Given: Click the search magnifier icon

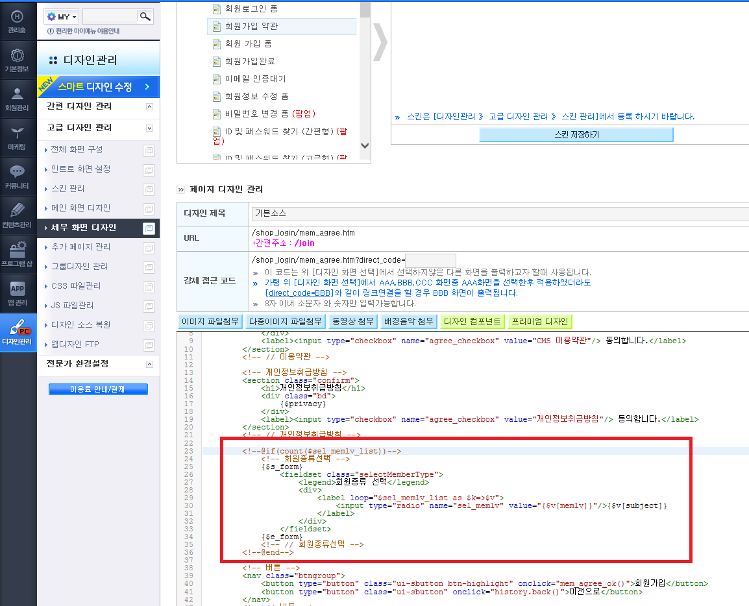Looking at the screenshot, I should pos(145,17).
